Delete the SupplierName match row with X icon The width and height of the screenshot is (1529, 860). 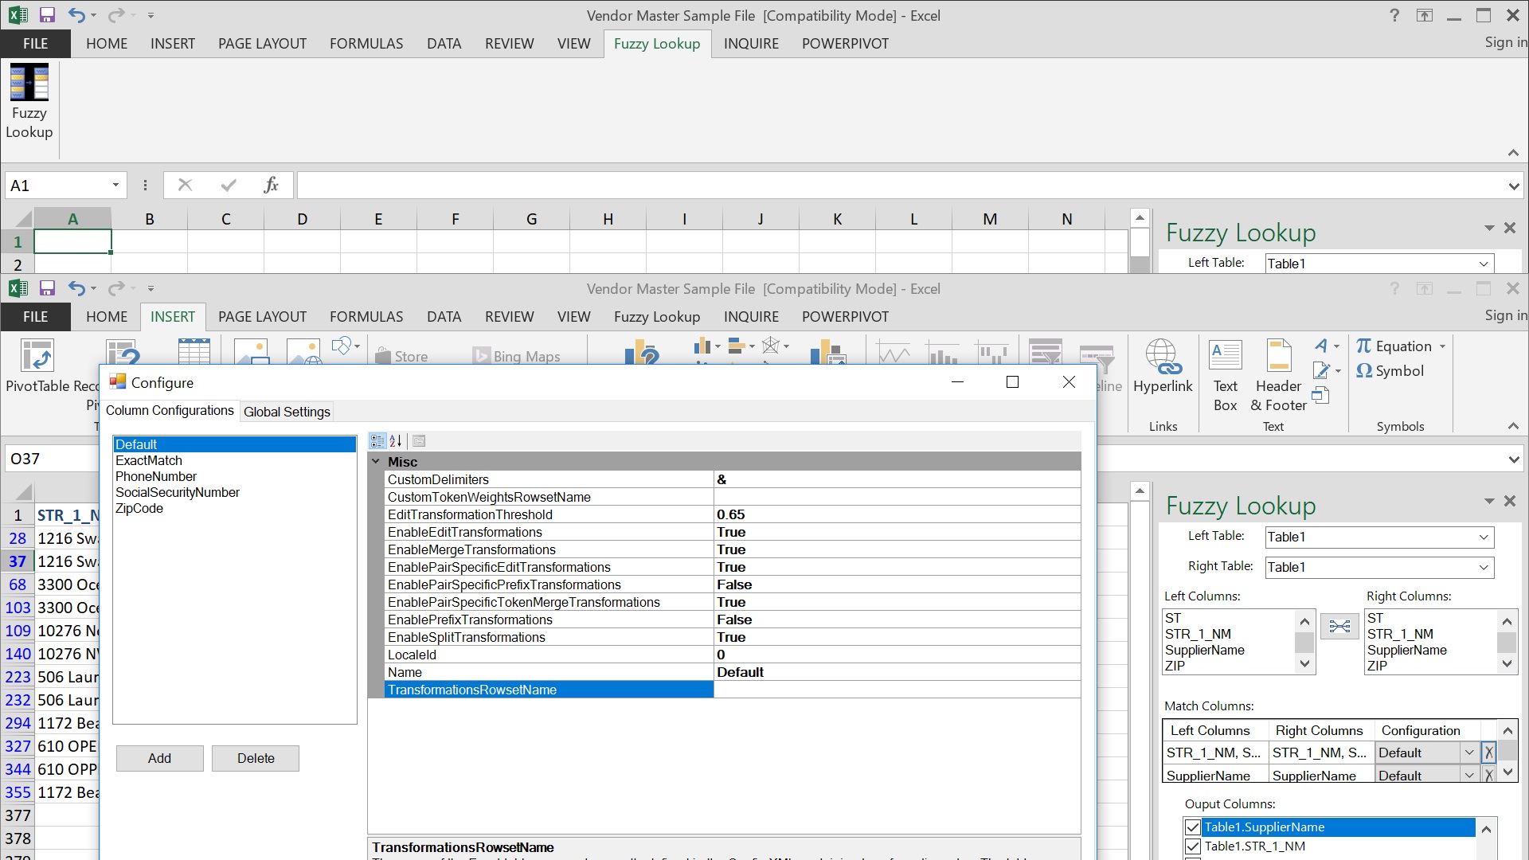tap(1488, 775)
